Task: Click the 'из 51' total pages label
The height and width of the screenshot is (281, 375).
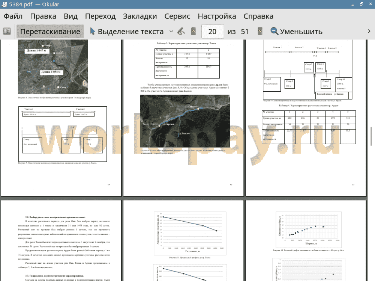Action: 238,32
